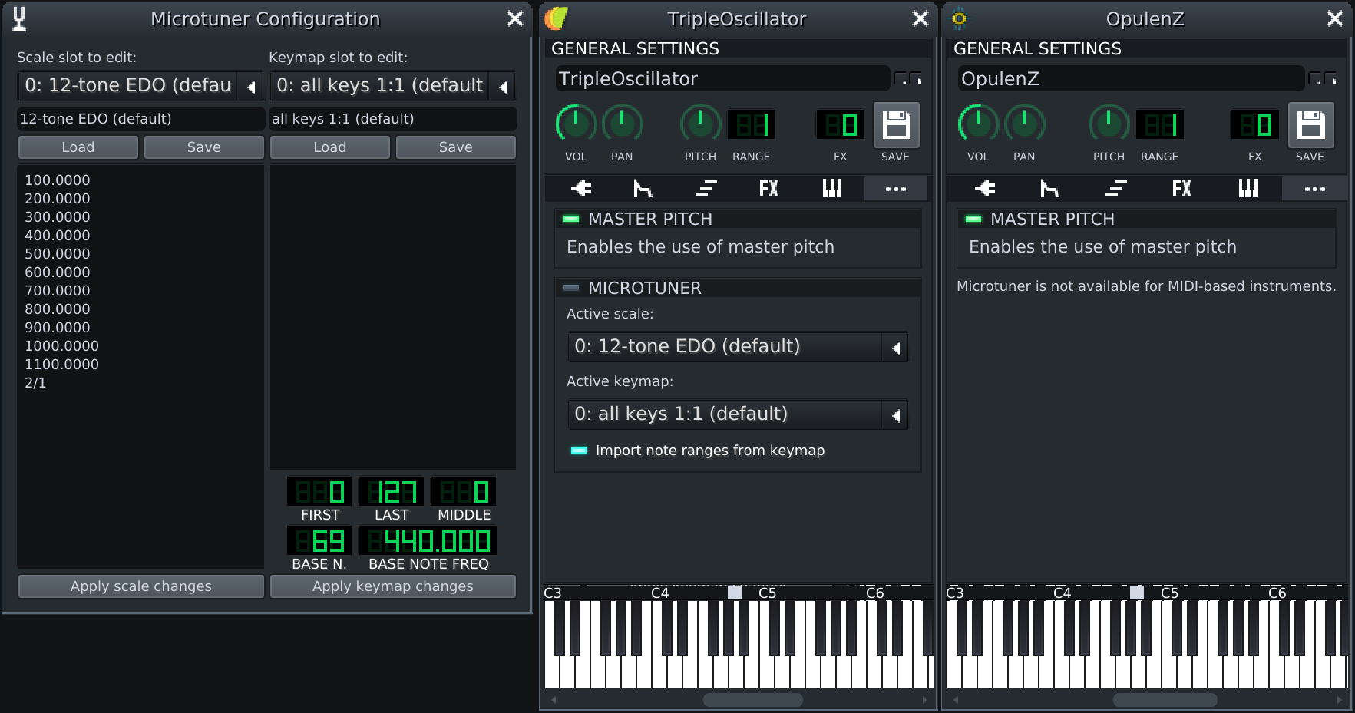Open the TripleOscillator miscellaneous (three dots) tab
The width and height of the screenshot is (1355, 713).
click(896, 188)
